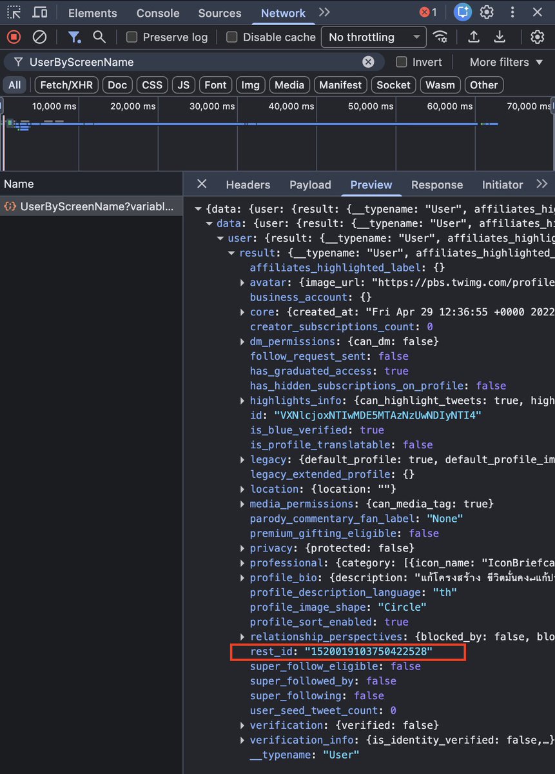Open network conditions wifi icon

(x=440, y=37)
